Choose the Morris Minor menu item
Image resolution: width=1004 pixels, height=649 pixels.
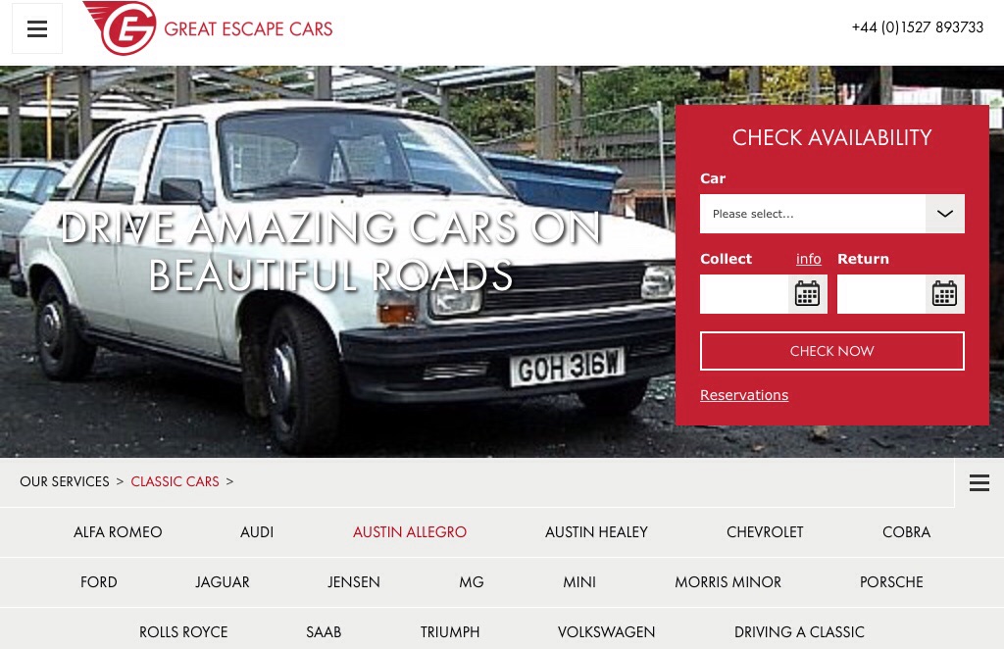[x=728, y=581]
